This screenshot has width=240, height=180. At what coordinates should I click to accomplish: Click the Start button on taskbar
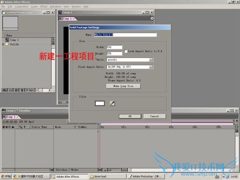click(x=6, y=176)
